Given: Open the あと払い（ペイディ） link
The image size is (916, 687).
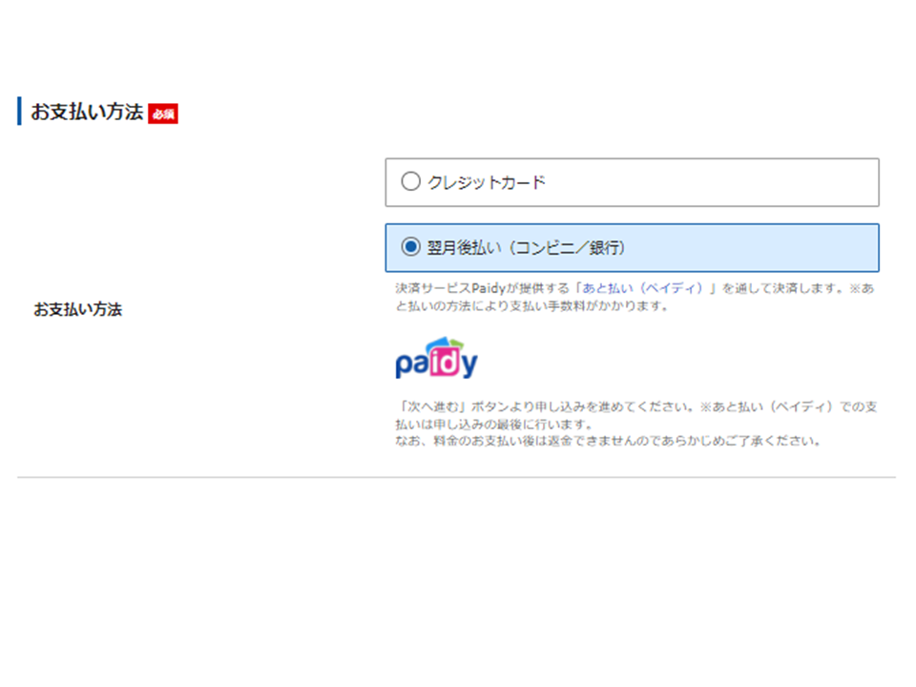Looking at the screenshot, I should [x=642, y=288].
